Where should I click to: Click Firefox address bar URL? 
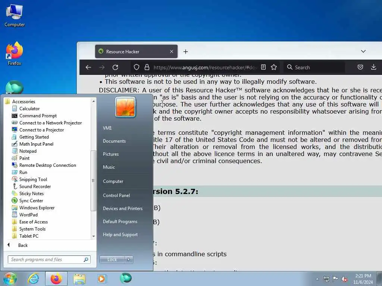tap(205, 67)
